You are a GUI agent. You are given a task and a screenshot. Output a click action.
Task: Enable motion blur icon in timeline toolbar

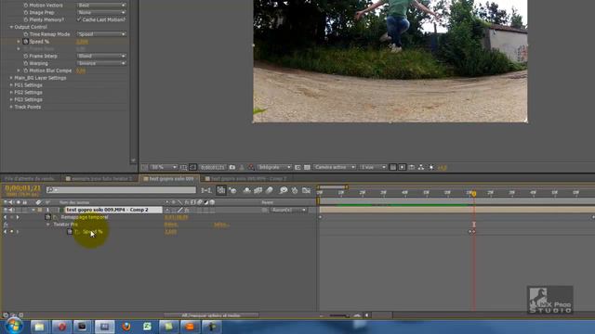pos(270,190)
